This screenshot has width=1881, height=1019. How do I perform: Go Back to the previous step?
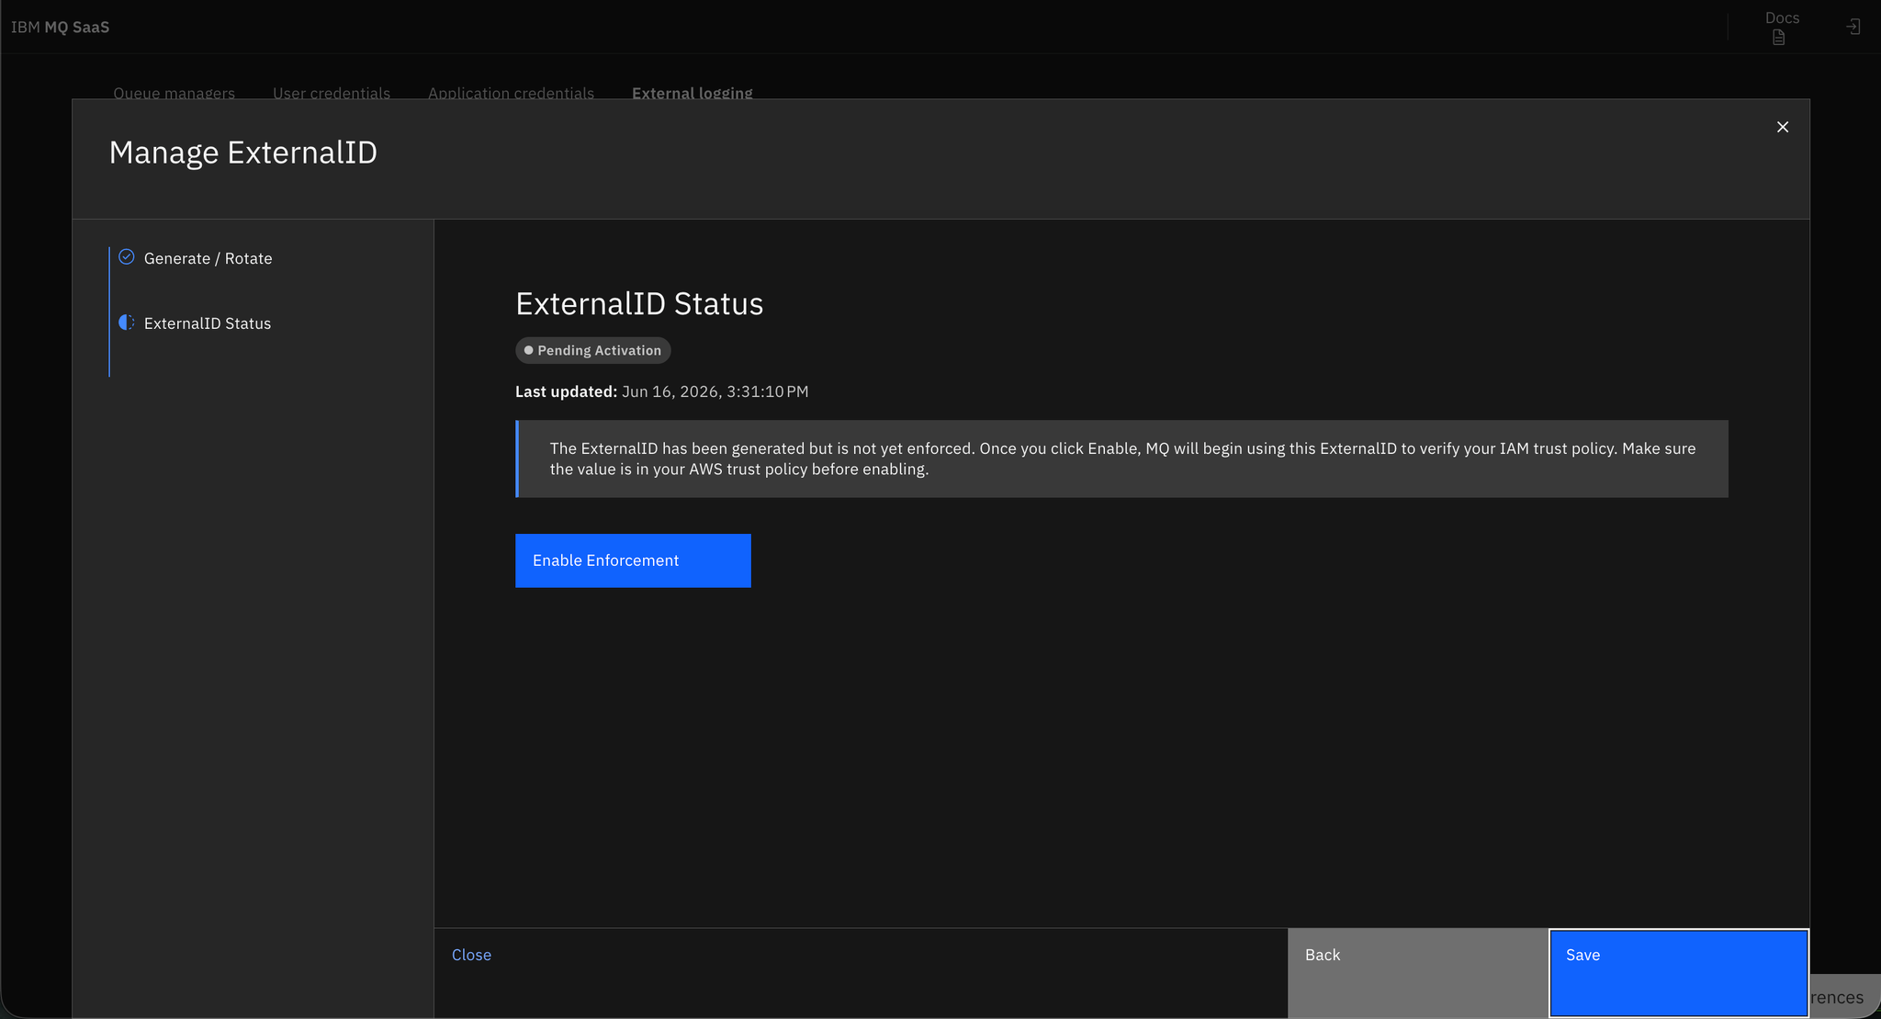1418,973
